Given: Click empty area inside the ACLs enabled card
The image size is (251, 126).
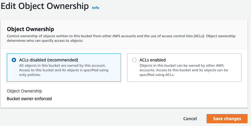Looking at the screenshot, I should (x=208, y=77).
